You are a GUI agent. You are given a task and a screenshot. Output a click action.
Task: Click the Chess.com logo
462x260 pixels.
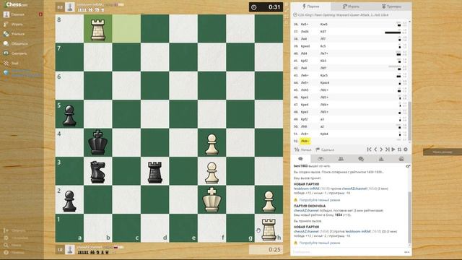click(15, 4)
